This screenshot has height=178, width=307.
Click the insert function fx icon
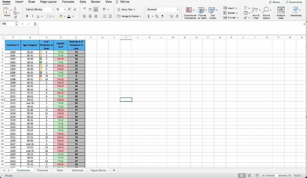[x=35, y=24]
